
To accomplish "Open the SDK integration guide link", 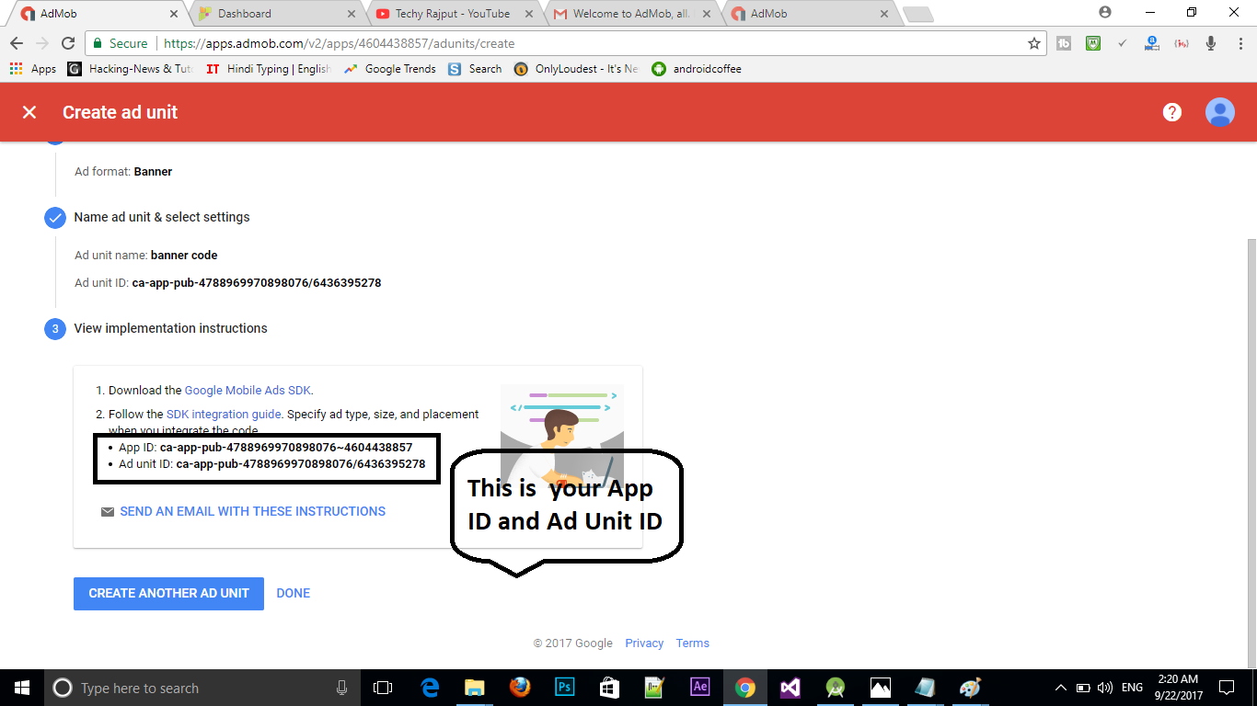I will point(224,415).
